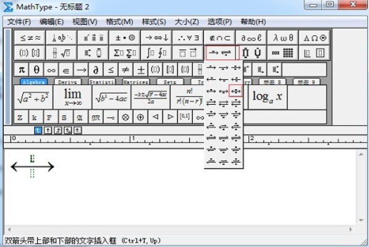Switch to the Matrices tab

[x=136, y=82]
